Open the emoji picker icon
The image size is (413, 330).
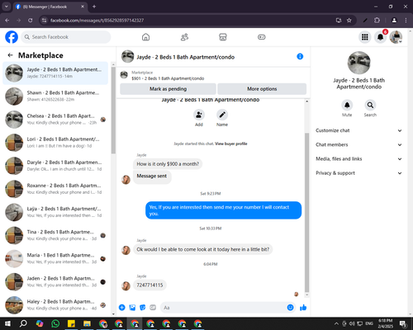(x=290, y=308)
